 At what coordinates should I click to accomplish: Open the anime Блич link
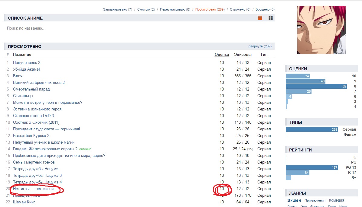tap(18, 76)
